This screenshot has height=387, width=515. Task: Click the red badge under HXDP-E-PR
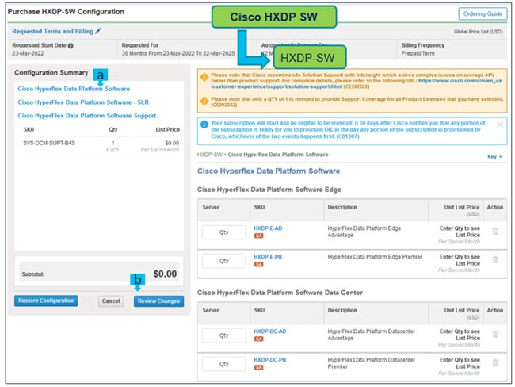(259, 264)
